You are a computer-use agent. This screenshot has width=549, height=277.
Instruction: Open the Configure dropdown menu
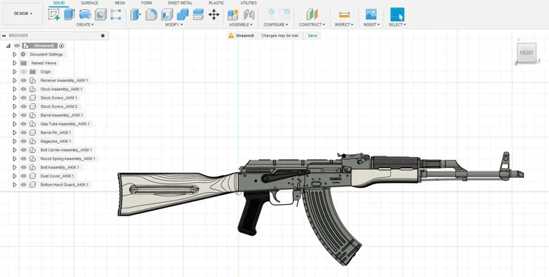coord(275,25)
